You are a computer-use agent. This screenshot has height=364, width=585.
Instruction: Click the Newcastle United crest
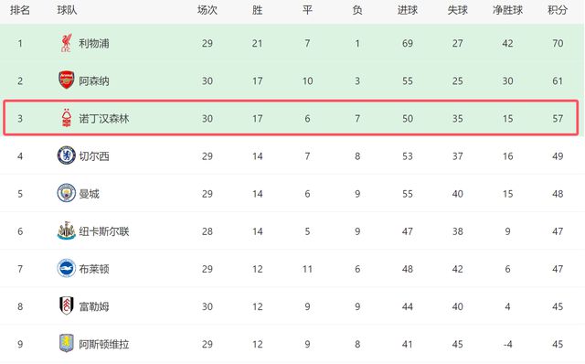(x=67, y=230)
